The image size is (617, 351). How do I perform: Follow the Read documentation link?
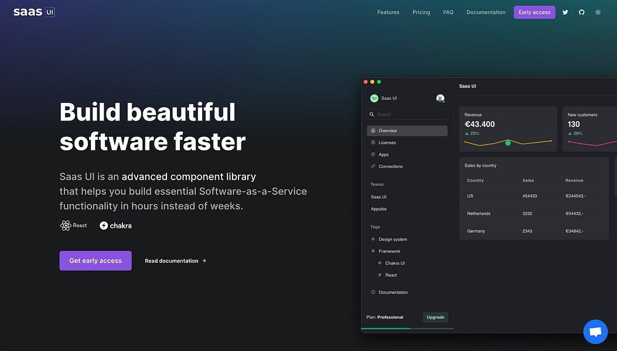176,260
